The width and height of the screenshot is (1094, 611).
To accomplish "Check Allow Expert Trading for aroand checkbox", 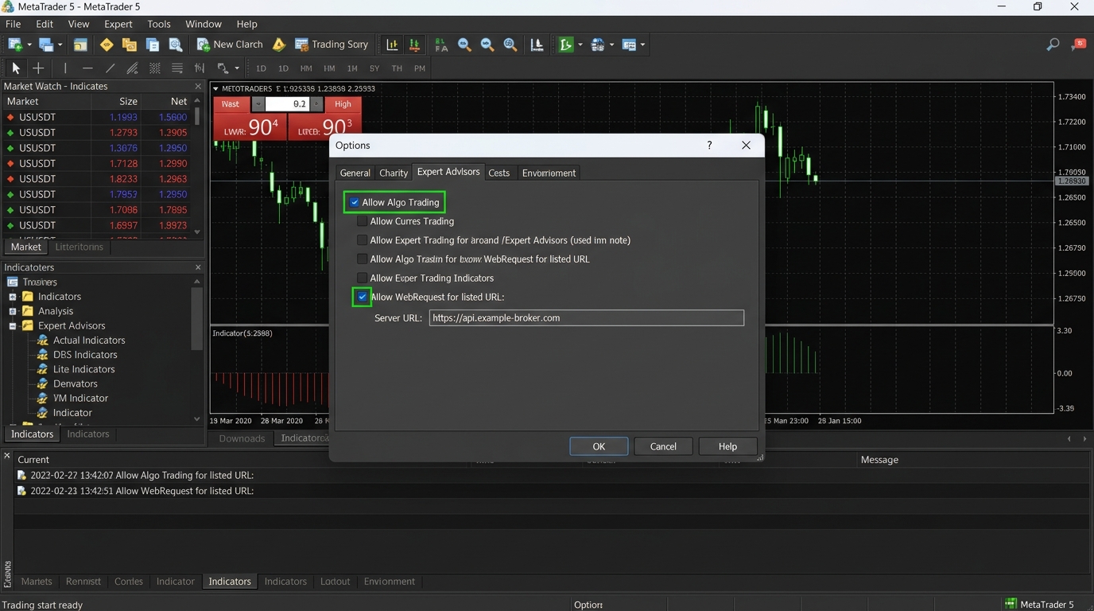I will (363, 240).
